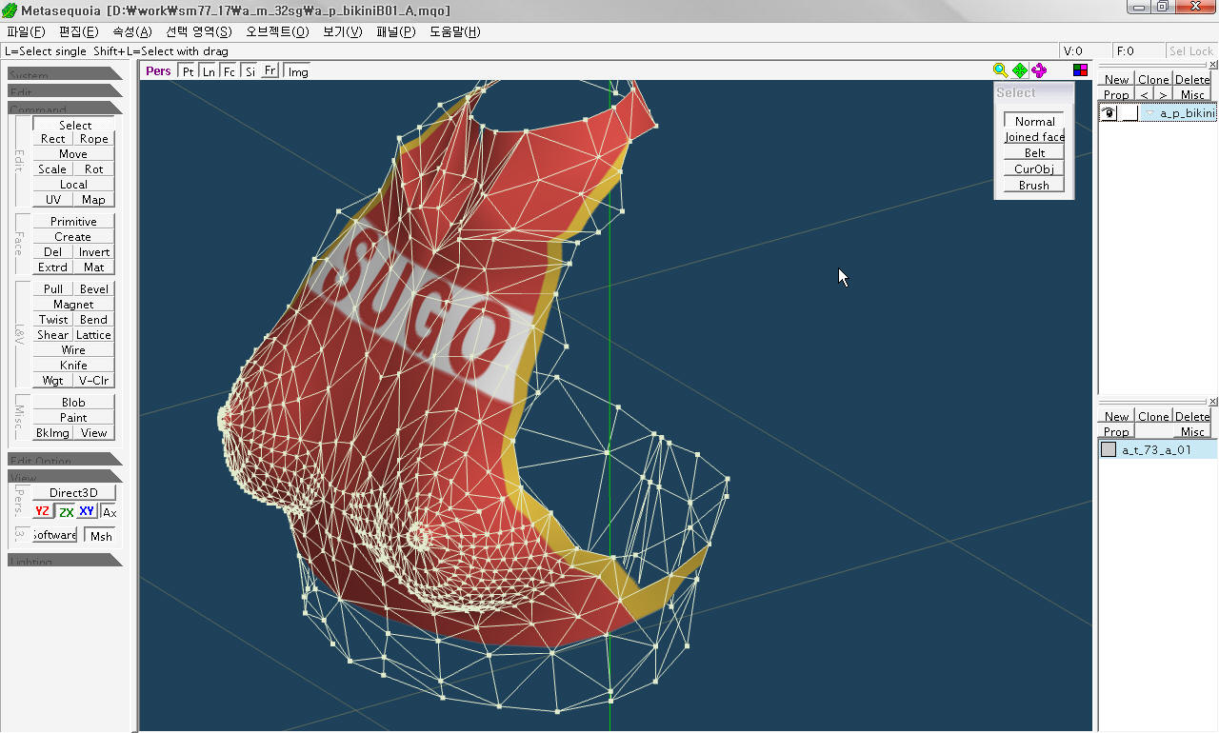Expand the Edit panel header
This screenshot has width=1219, height=733.
(65, 91)
